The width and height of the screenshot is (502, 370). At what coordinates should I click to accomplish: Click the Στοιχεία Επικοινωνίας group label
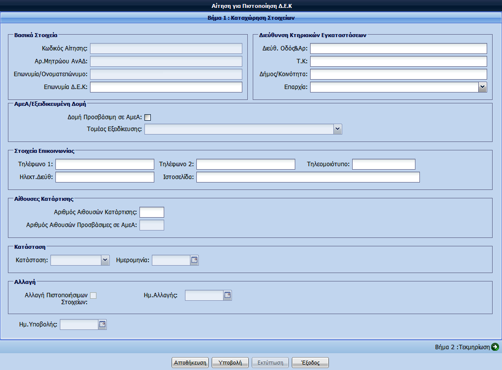(44, 151)
